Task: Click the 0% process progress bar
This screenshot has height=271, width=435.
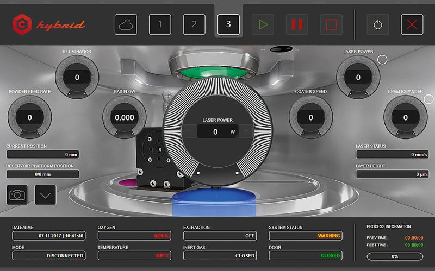Action: pos(395,256)
